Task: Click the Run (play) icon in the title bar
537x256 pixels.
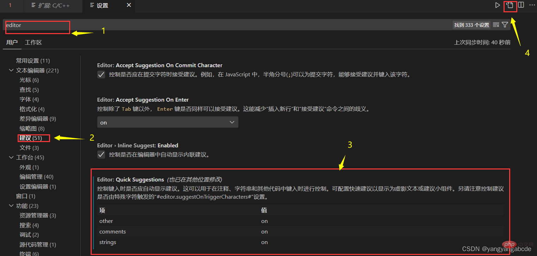Action: click(498, 5)
